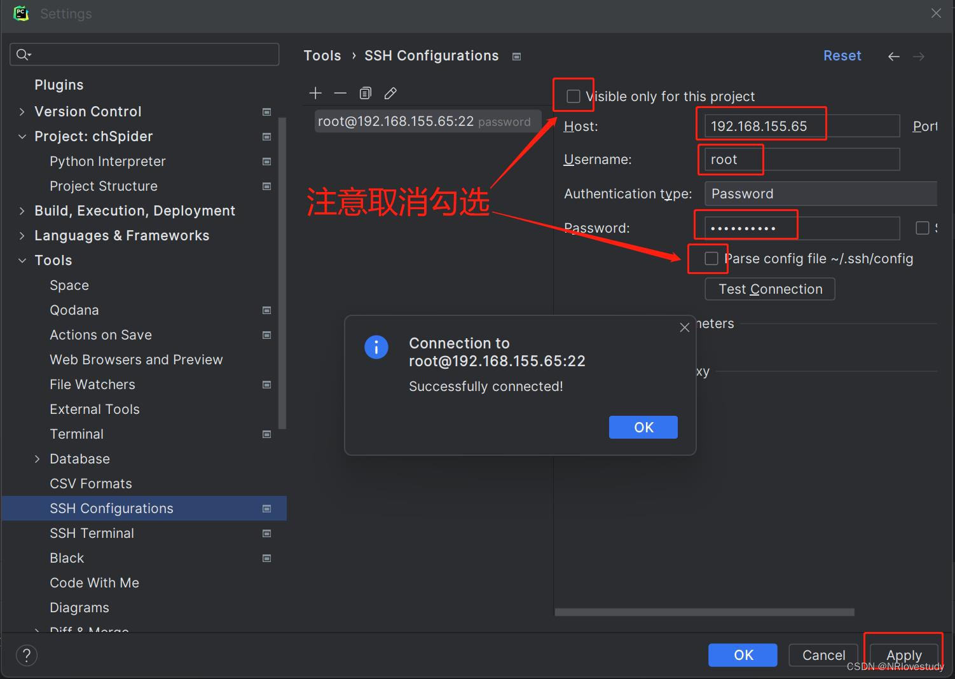This screenshot has width=955, height=679.
Task: Open the Authentication type dropdown
Action: click(820, 193)
